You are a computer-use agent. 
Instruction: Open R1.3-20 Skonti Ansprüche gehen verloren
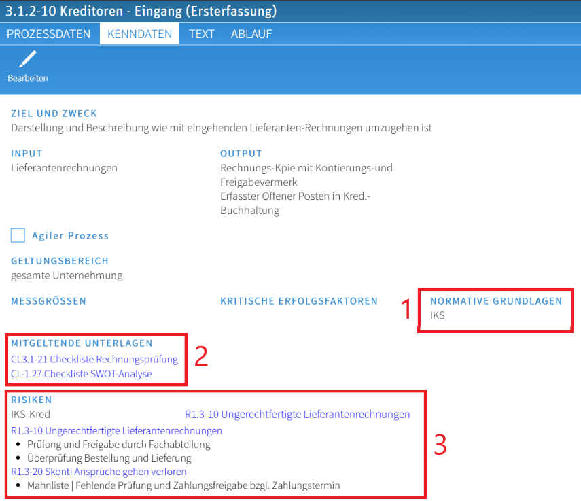coord(99,471)
